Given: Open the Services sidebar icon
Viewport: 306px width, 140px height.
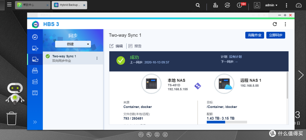Looking at the screenshot, I should [x=35, y=93].
